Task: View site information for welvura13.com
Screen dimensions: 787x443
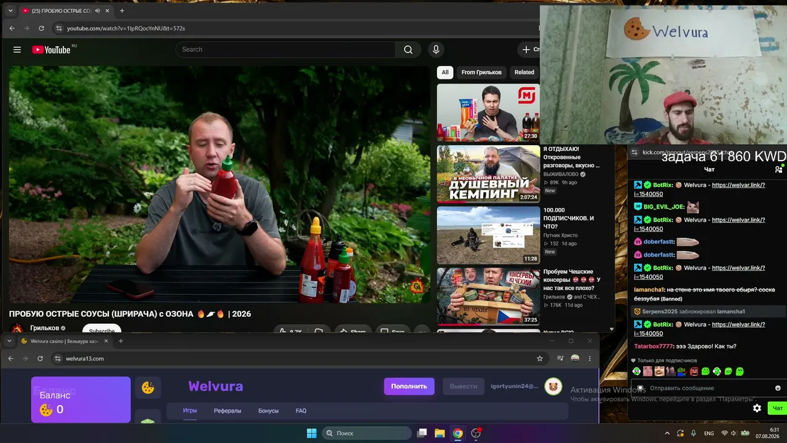Action: [58, 359]
